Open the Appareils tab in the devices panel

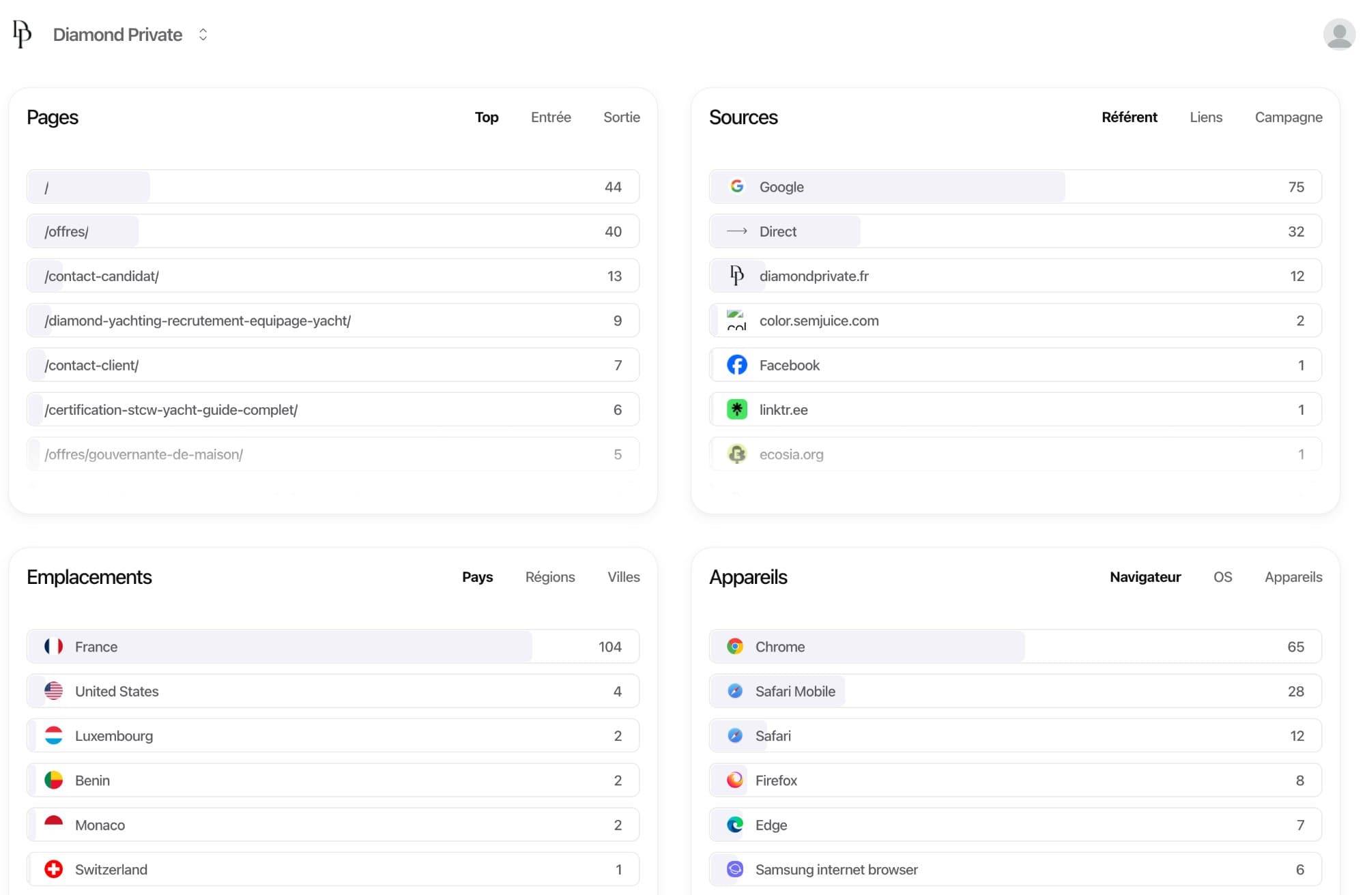1293,577
